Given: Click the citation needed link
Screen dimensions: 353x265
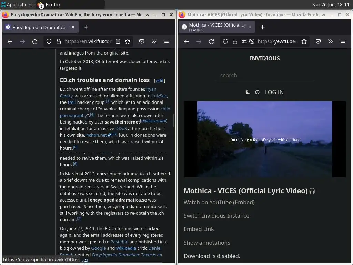Looking at the screenshot, I should pyautogui.click(x=154, y=121).
